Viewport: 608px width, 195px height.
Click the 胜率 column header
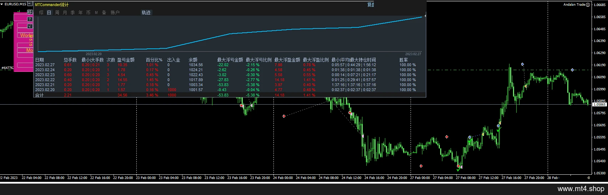click(x=404, y=60)
